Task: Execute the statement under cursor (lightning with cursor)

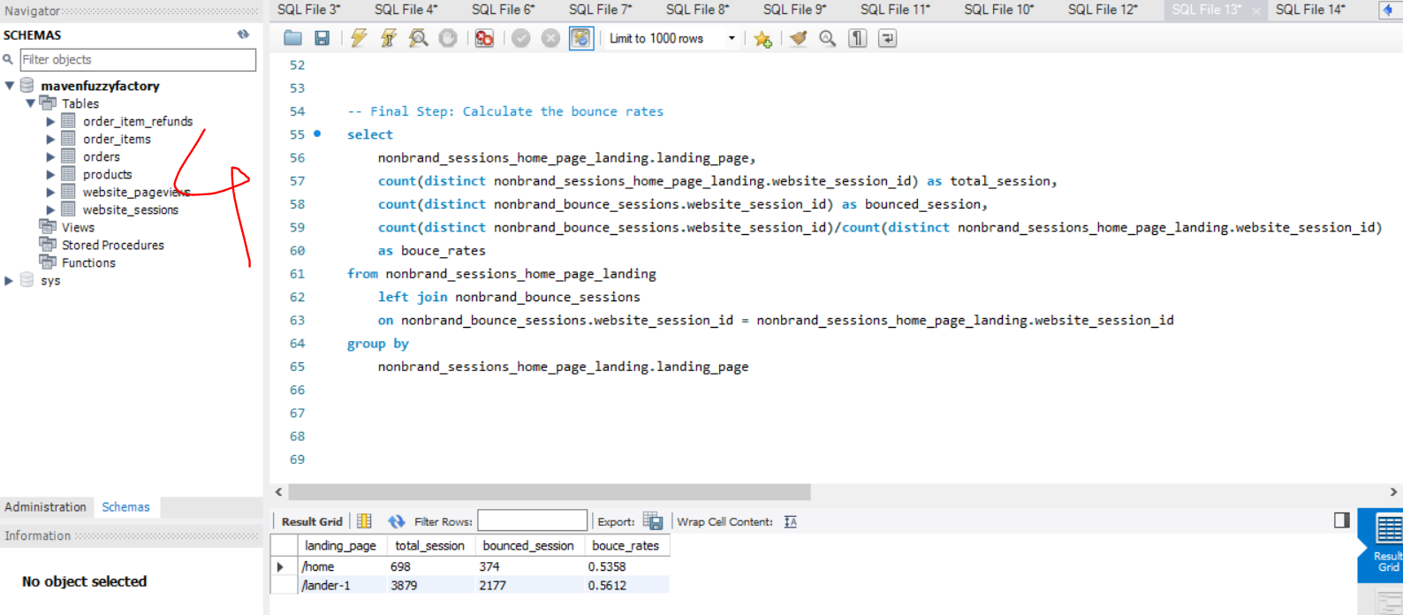Action: pos(389,38)
